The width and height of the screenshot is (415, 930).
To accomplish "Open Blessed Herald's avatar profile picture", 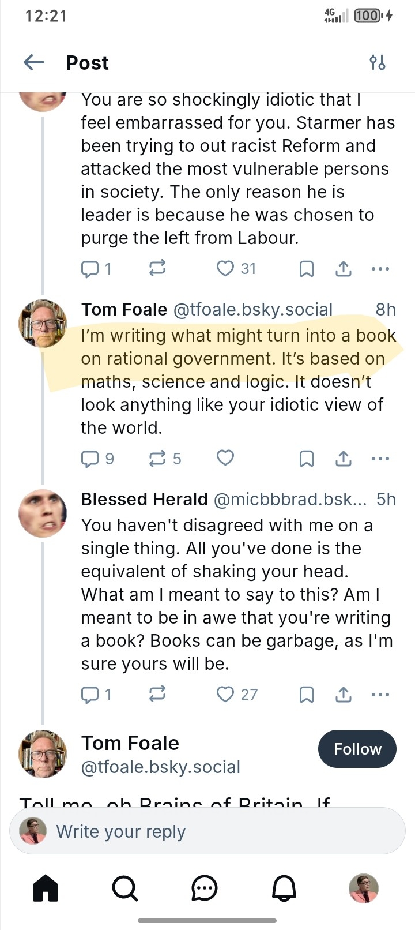I will point(43,513).
